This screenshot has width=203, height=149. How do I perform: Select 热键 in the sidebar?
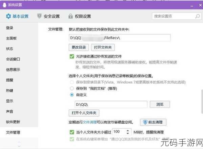(9, 91)
